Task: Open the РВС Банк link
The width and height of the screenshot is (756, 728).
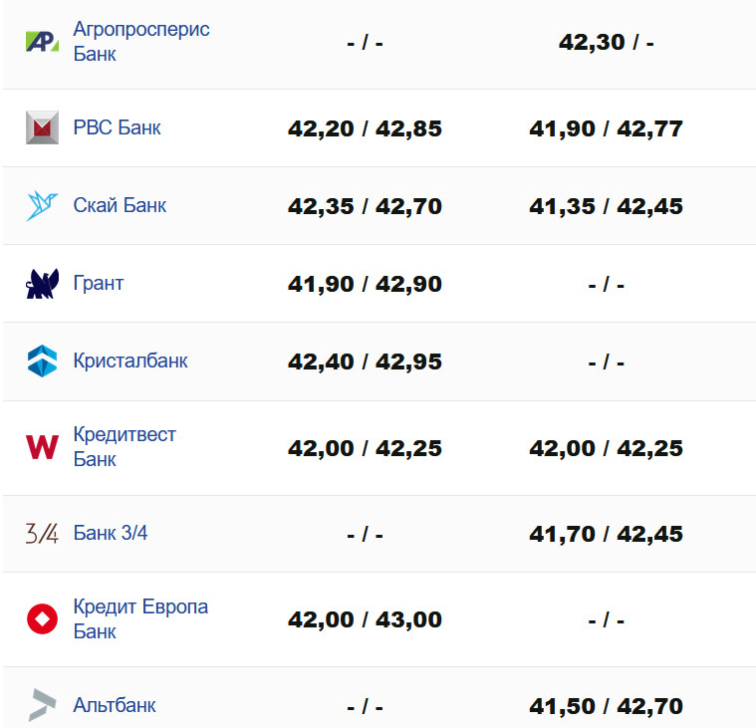Action: pos(117,128)
